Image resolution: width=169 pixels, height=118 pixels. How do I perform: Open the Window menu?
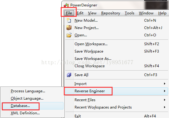146,13
